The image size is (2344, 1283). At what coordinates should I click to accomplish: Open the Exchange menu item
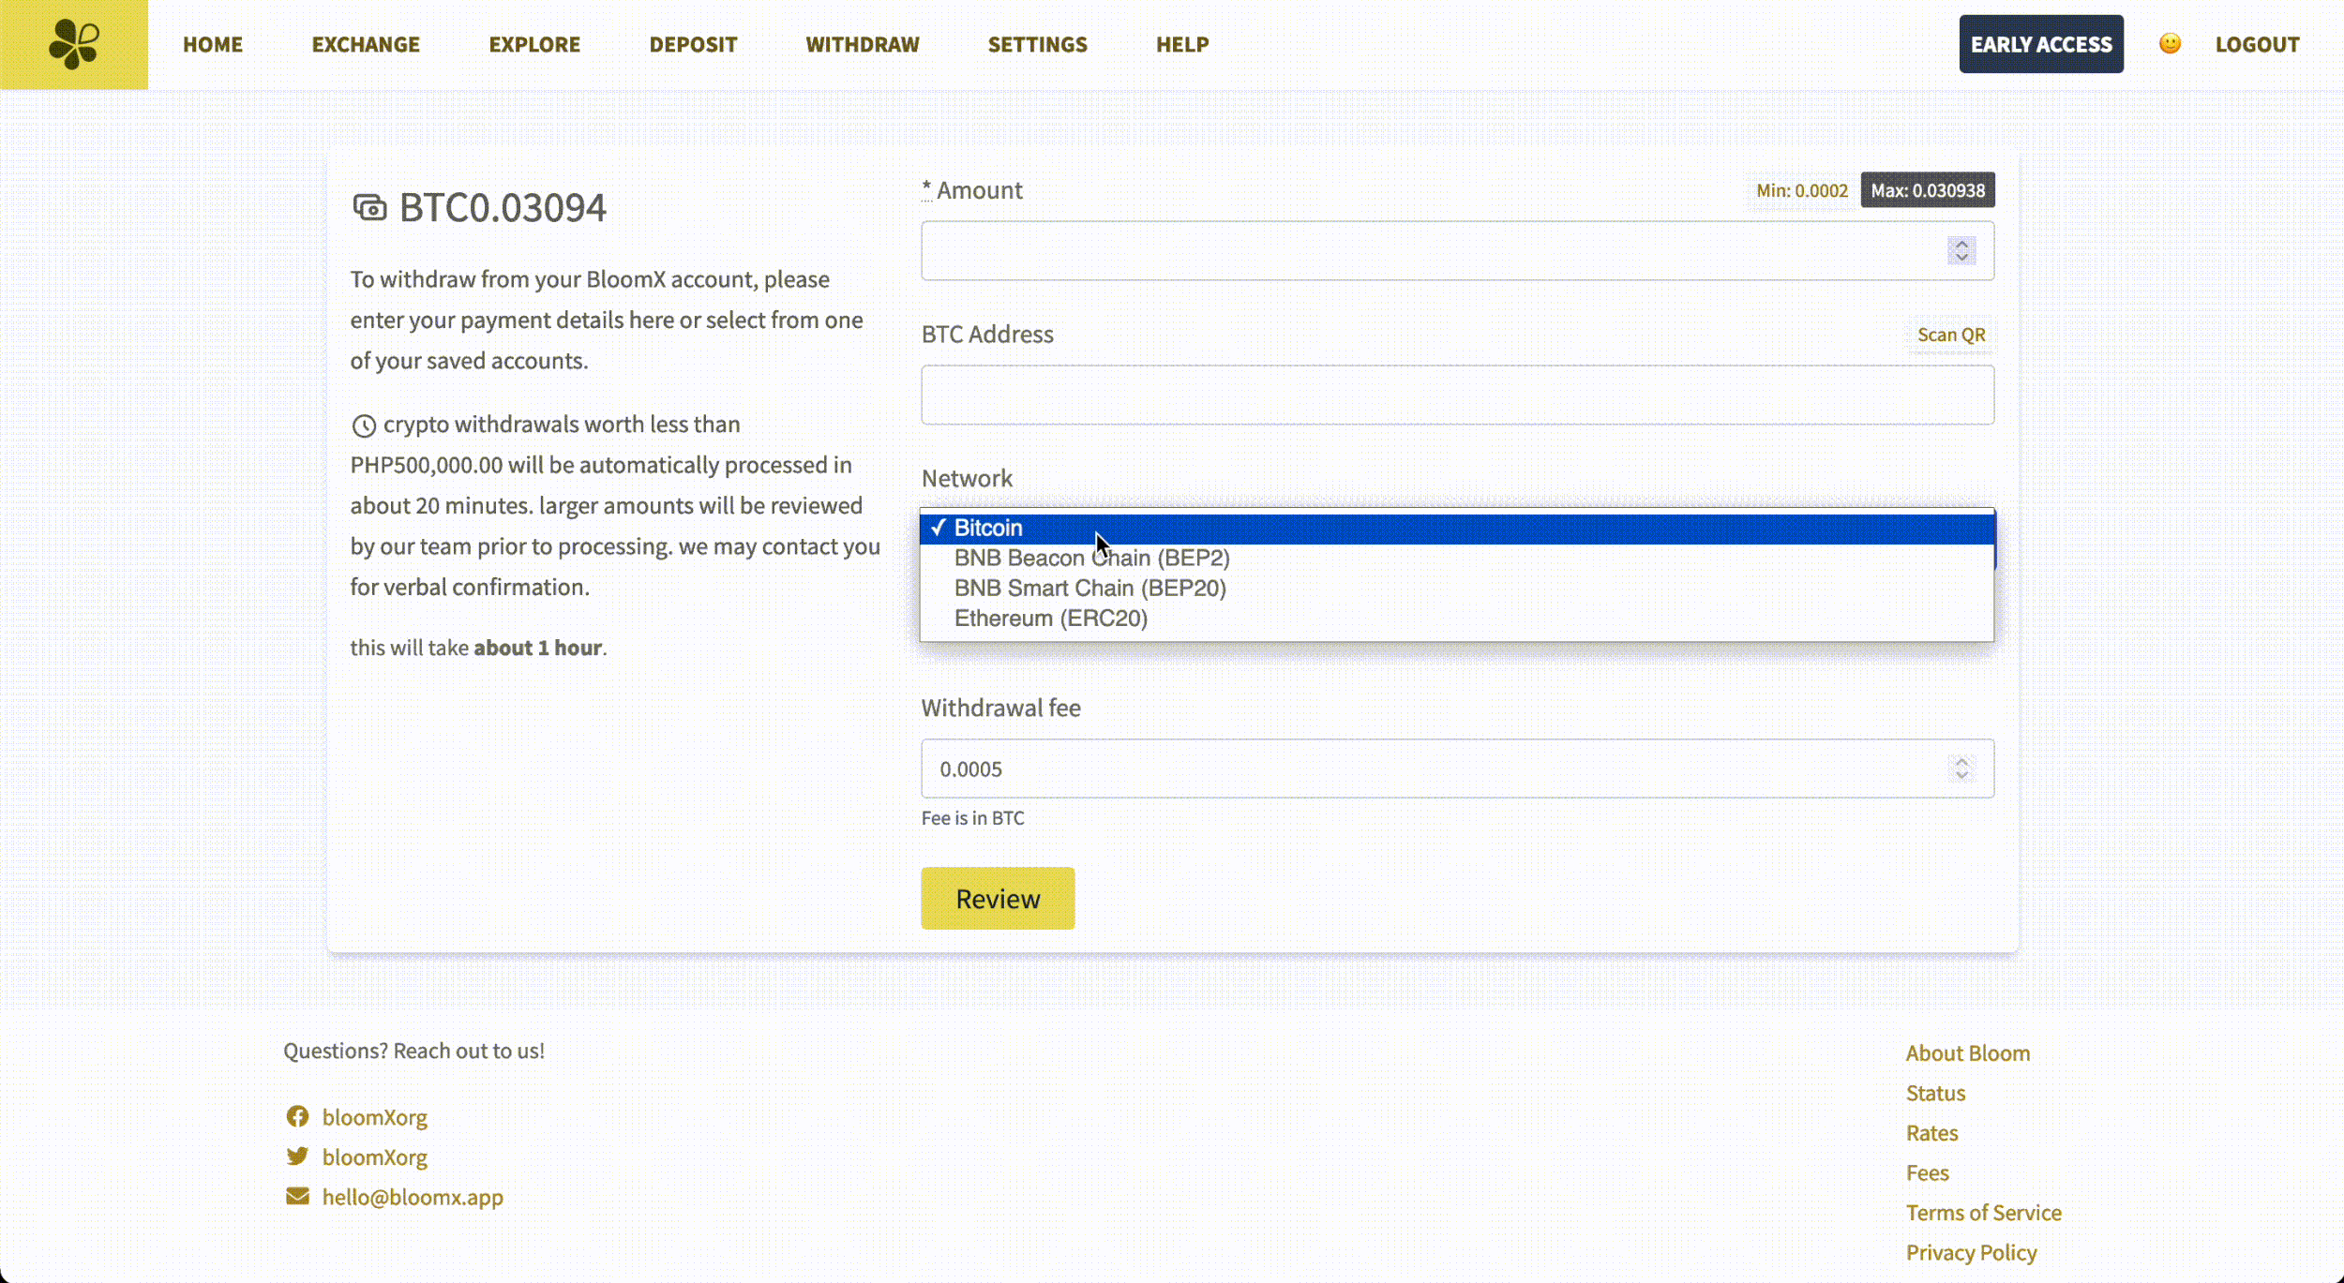(366, 44)
